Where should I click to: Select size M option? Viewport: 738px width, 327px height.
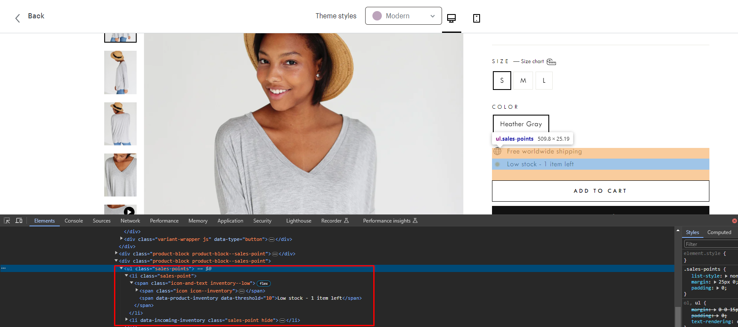coord(523,81)
